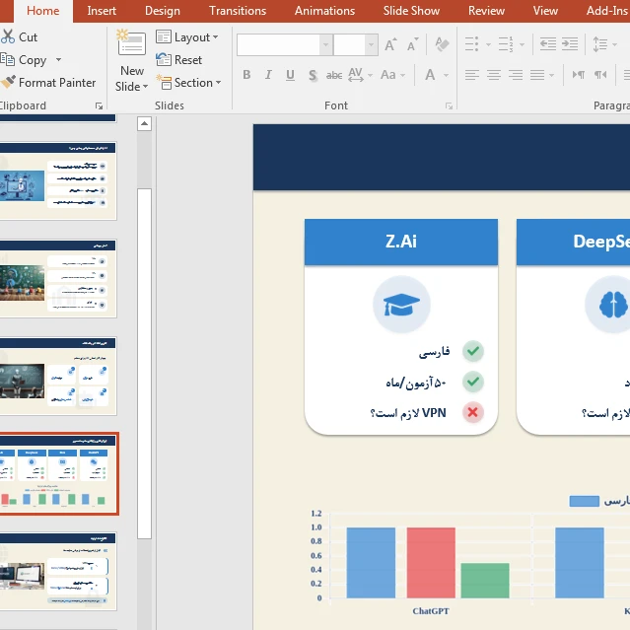Select the selected comparison chart slide thumbnail
The width and height of the screenshot is (630, 630).
[x=59, y=473]
